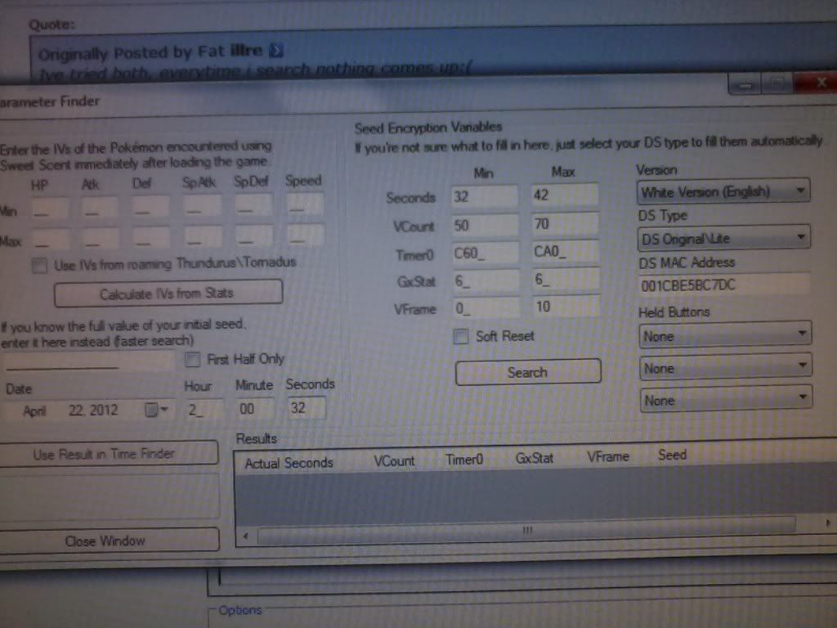Screen dimensions: 837x628
Task: Check Use IVs from roaming Thundurus\Tornadus
Action: coord(38,264)
